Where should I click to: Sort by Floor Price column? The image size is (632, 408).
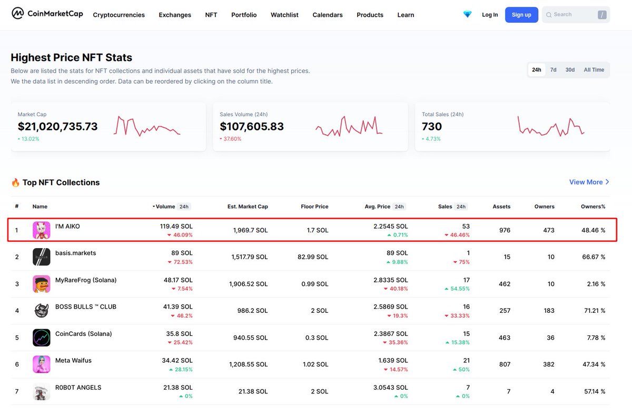314,207
